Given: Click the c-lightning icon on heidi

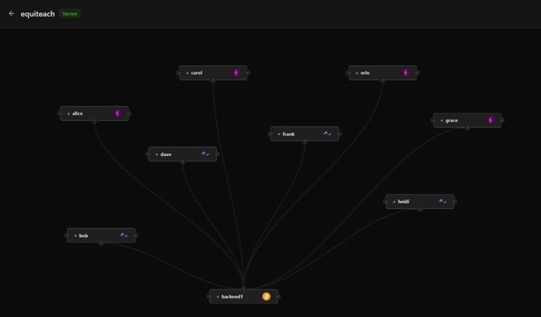Looking at the screenshot, I should click(443, 201).
